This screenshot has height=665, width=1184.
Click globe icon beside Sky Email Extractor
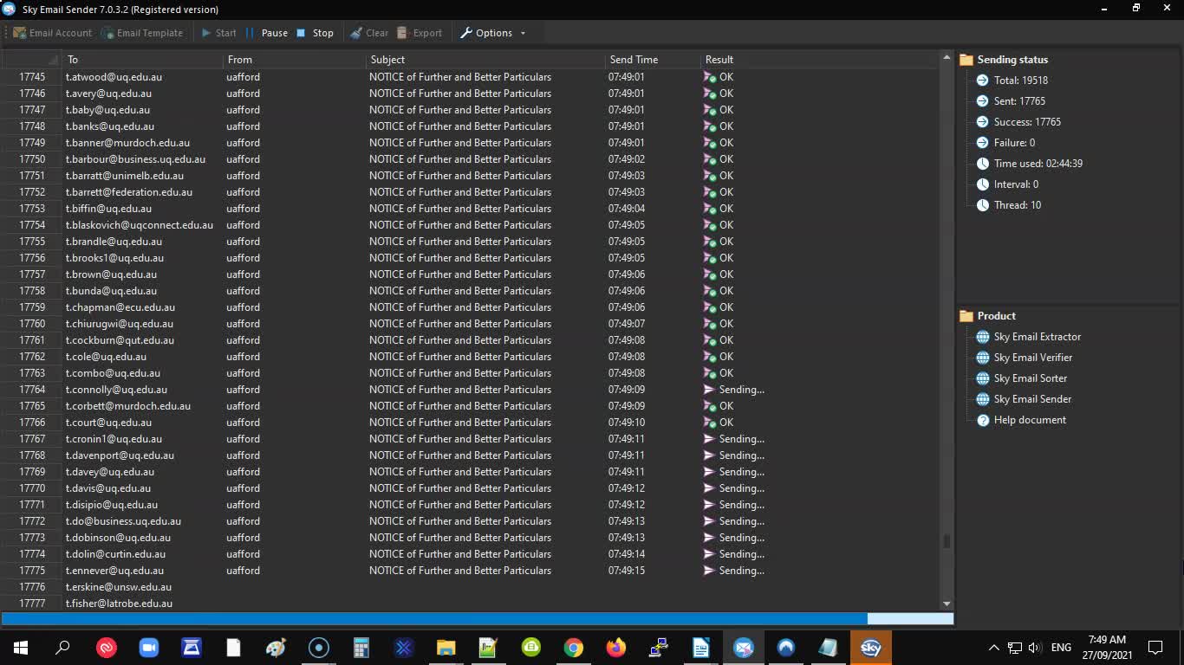click(983, 337)
